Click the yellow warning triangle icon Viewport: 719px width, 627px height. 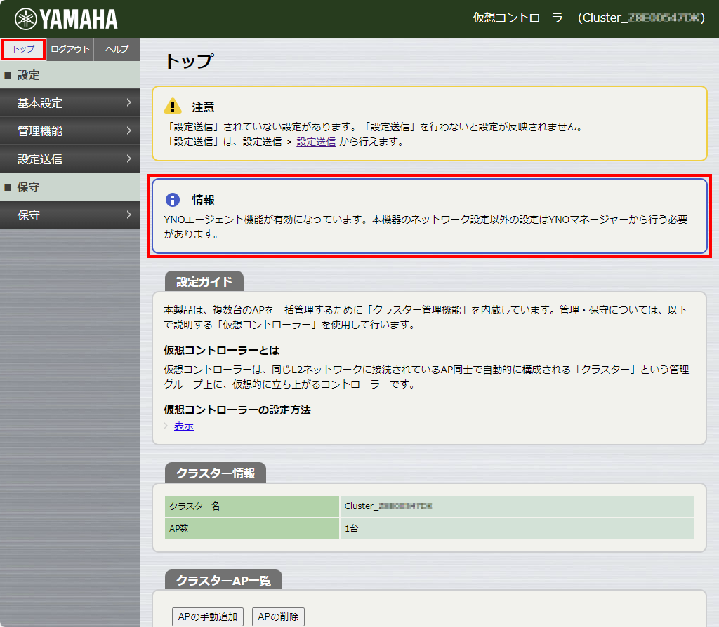[x=172, y=107]
